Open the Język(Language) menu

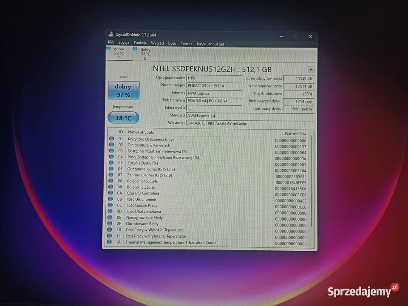pos(210,43)
